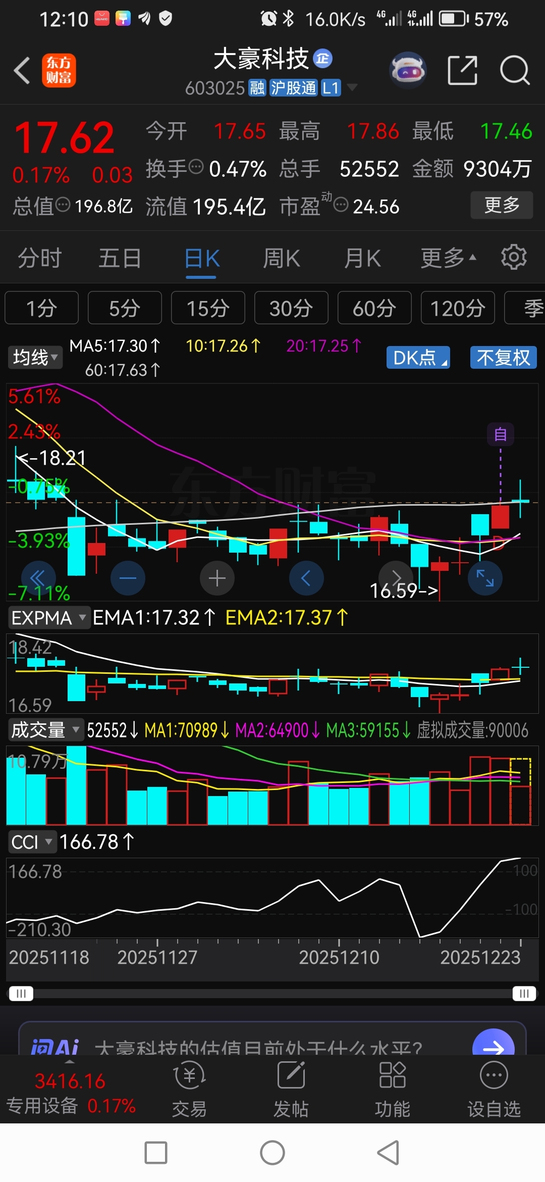Tap current price 17.62
The image size is (545, 1182).
(64, 137)
